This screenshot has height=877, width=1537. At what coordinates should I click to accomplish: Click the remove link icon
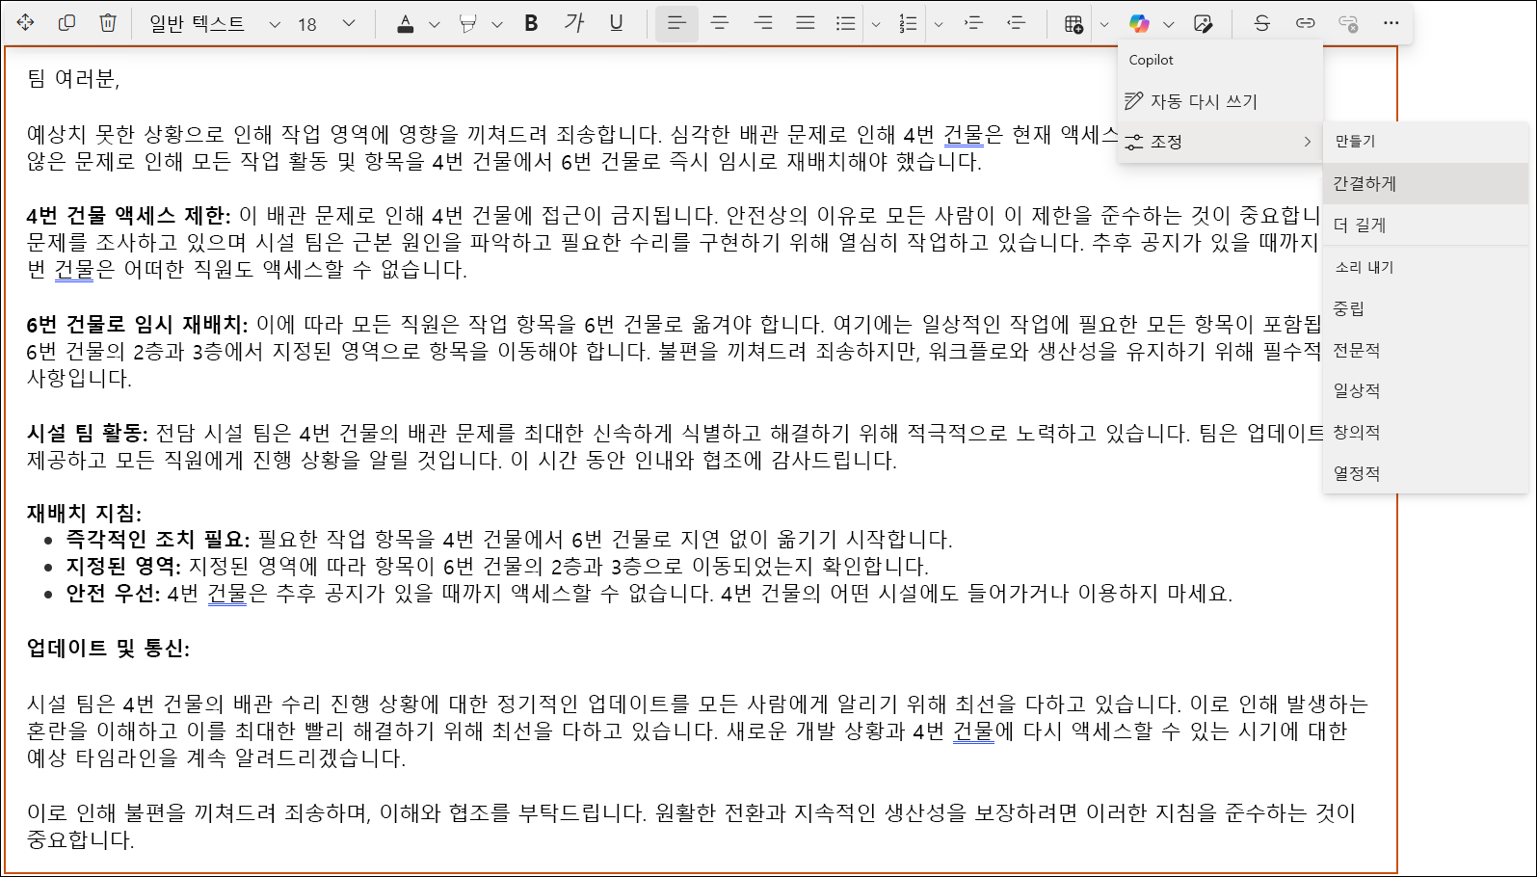click(x=1348, y=23)
